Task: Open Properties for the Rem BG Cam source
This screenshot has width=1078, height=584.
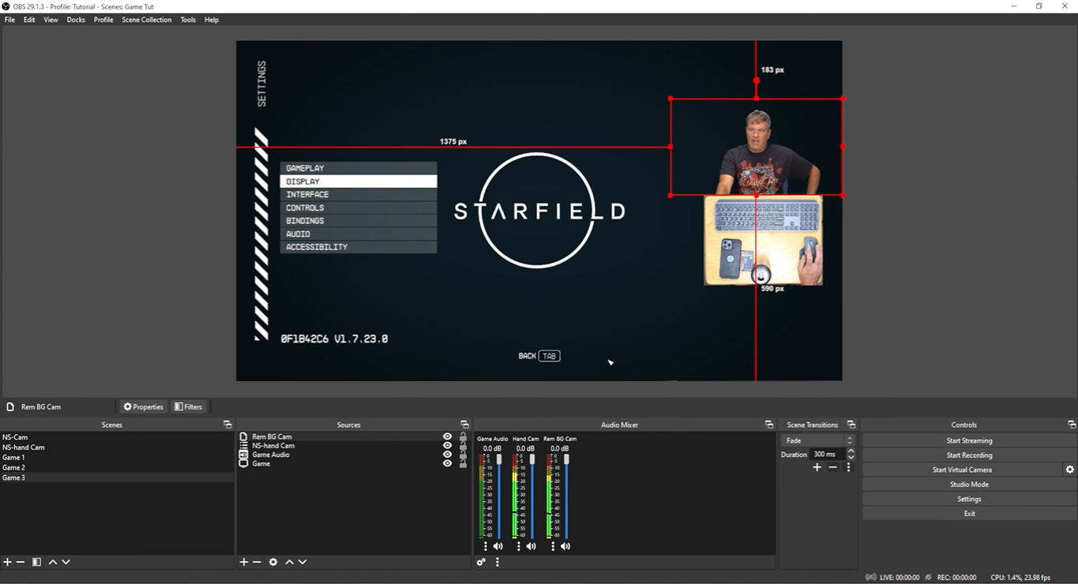Action: click(x=142, y=406)
